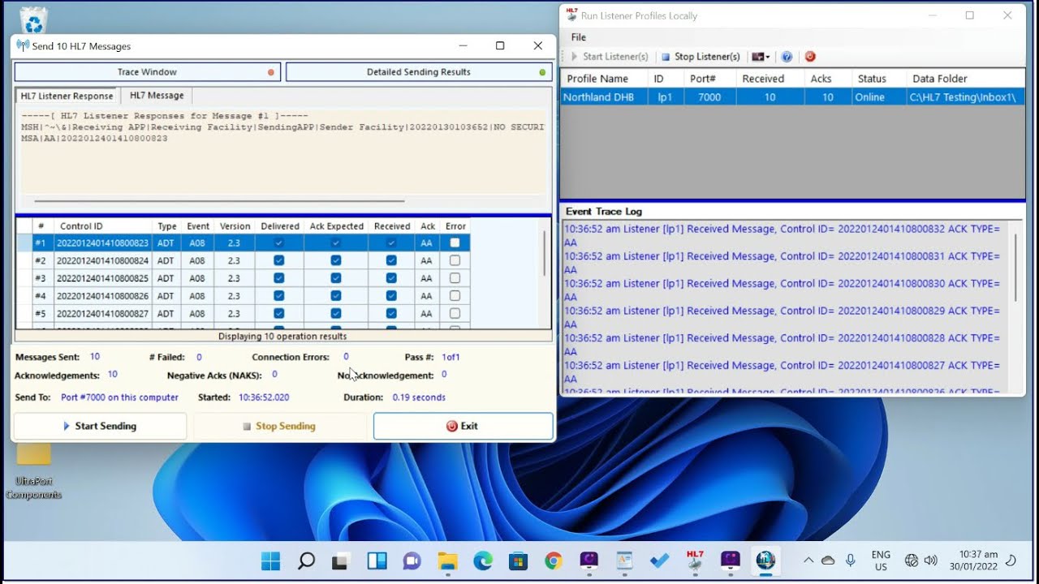Image resolution: width=1039 pixels, height=584 pixels.
Task: Open the Widgets taskbar icon
Action: click(377, 560)
